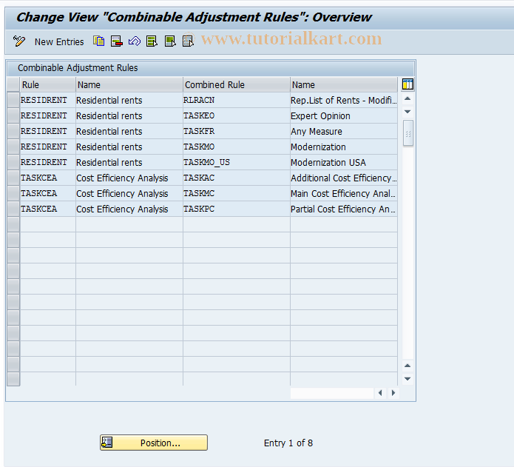Click the RLRACN cell
Image resolution: width=514 pixels, height=467 pixels.
pyautogui.click(x=237, y=100)
